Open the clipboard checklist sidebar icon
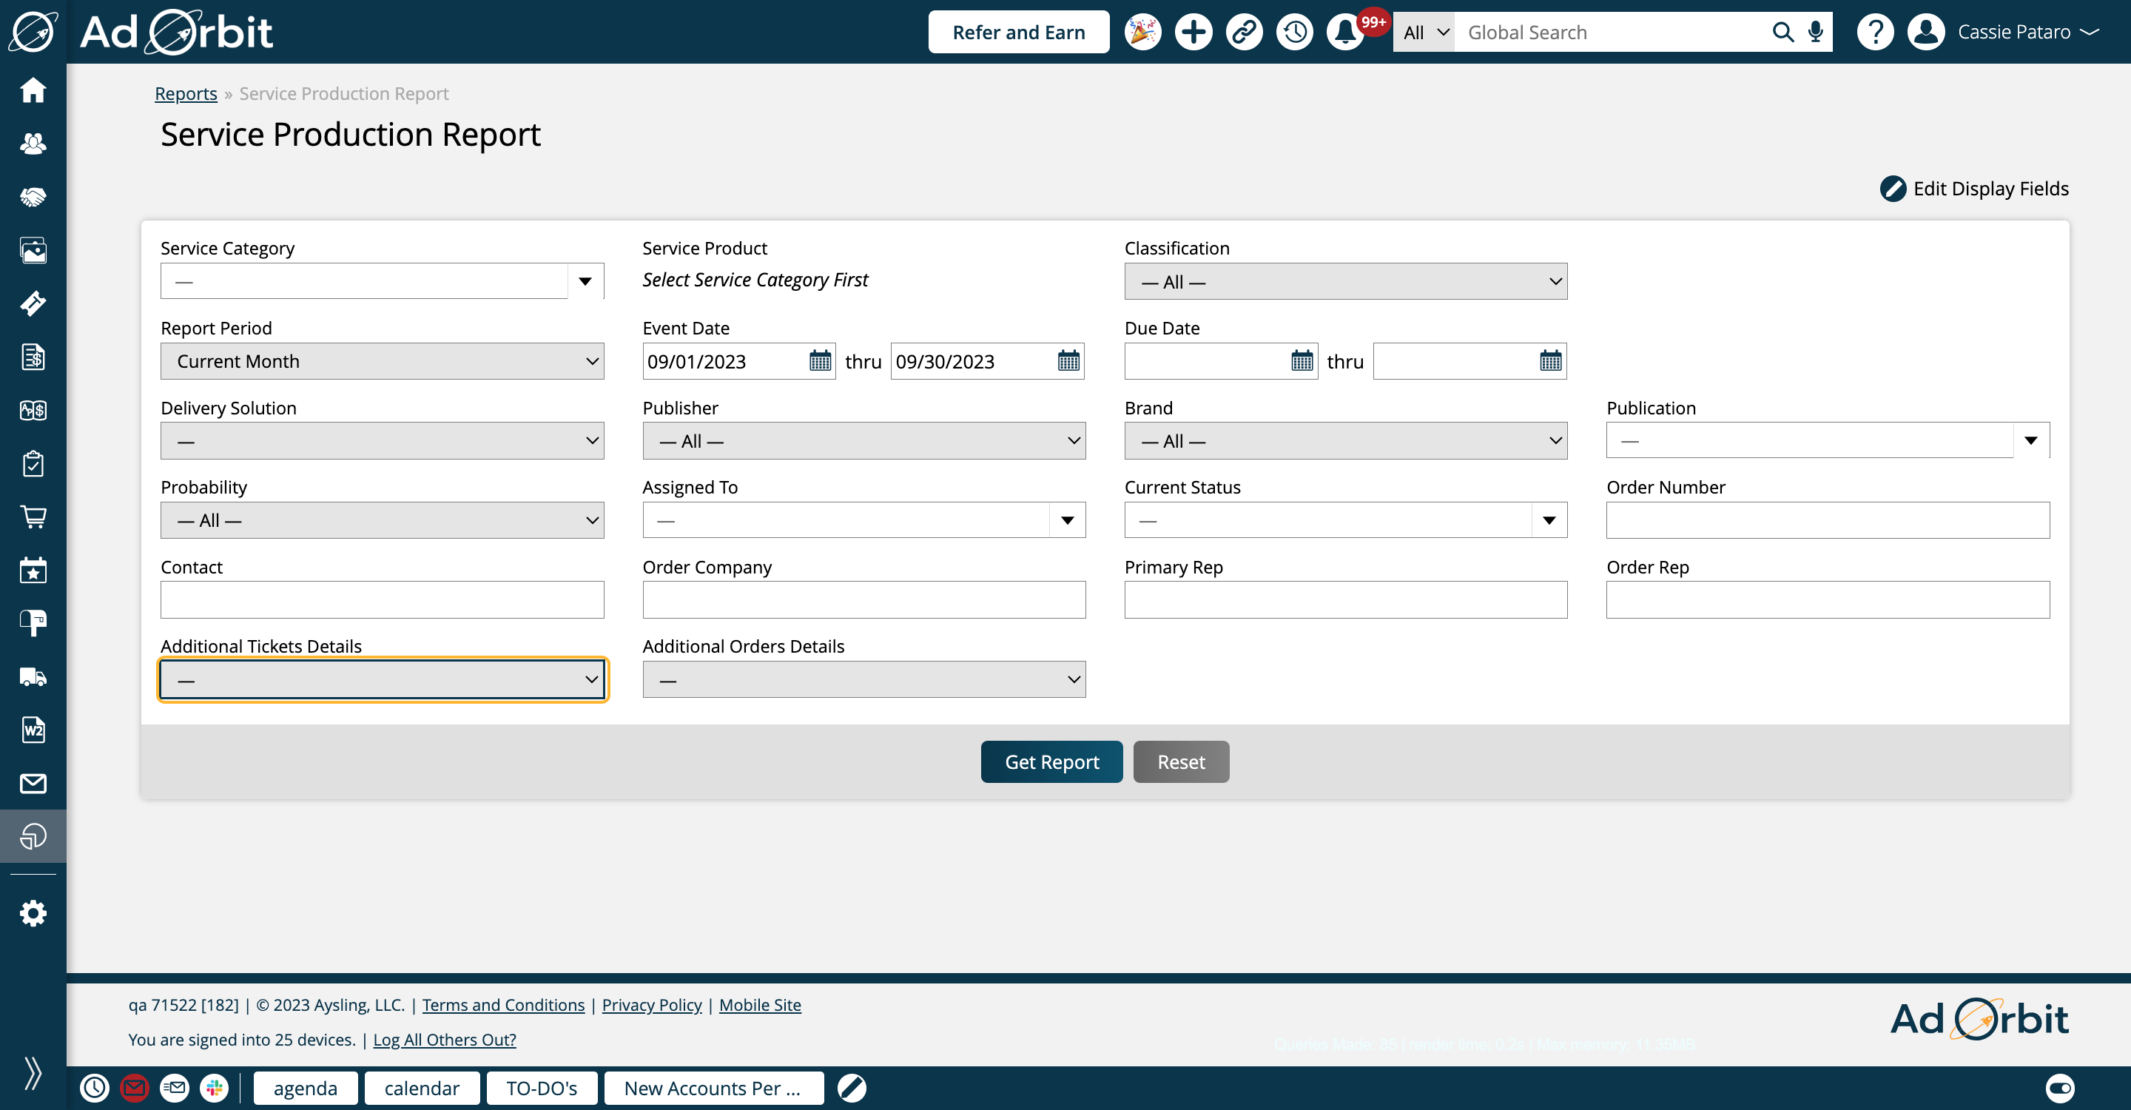Image resolution: width=2131 pixels, height=1110 pixels. point(33,463)
